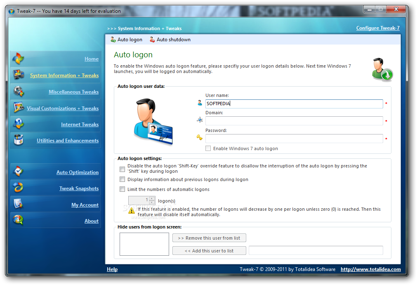
Task: Open Auto Optimization link
Action: pyautogui.click(x=78, y=172)
